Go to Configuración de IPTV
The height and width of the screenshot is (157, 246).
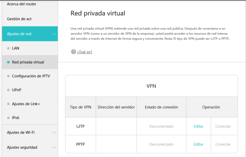click(31, 76)
